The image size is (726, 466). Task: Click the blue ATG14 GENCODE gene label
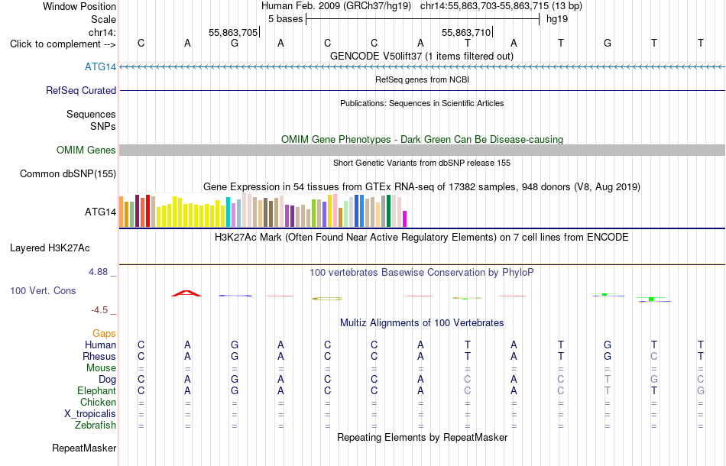coord(100,67)
